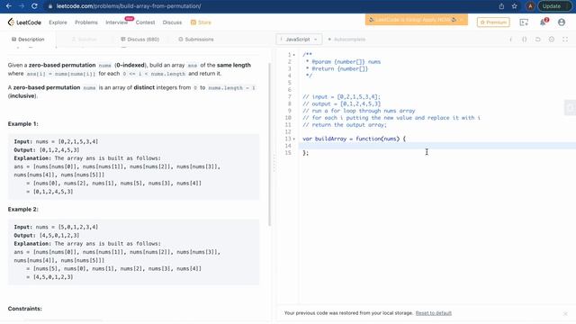Screen dimensions: 576x324
Task: Click the 'Constraints:' heading
Action: pos(24,309)
